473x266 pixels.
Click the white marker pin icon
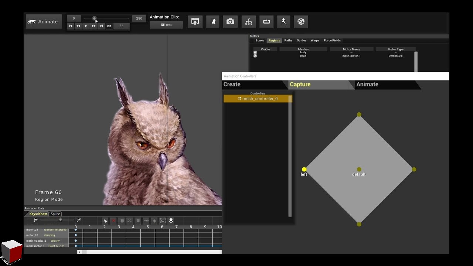[171, 221]
